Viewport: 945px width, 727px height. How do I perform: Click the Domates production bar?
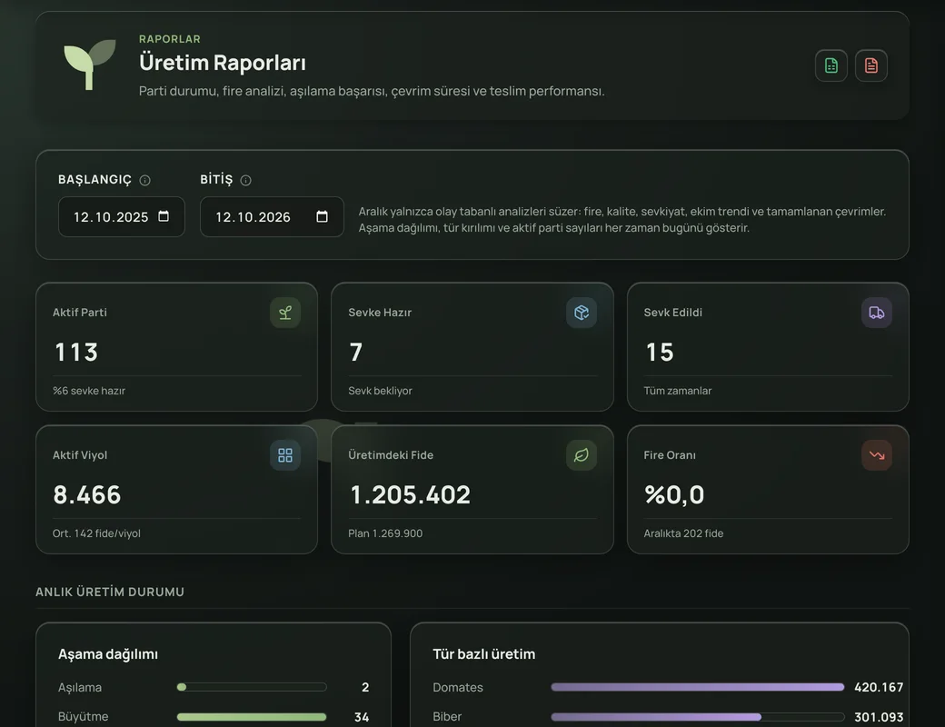697,687
